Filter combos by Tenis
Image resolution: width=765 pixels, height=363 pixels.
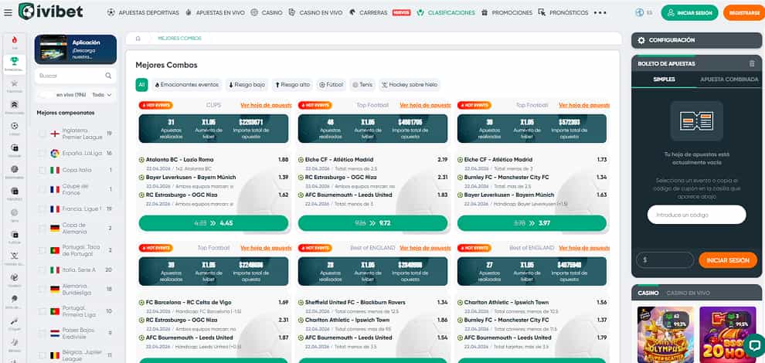pyautogui.click(x=362, y=85)
